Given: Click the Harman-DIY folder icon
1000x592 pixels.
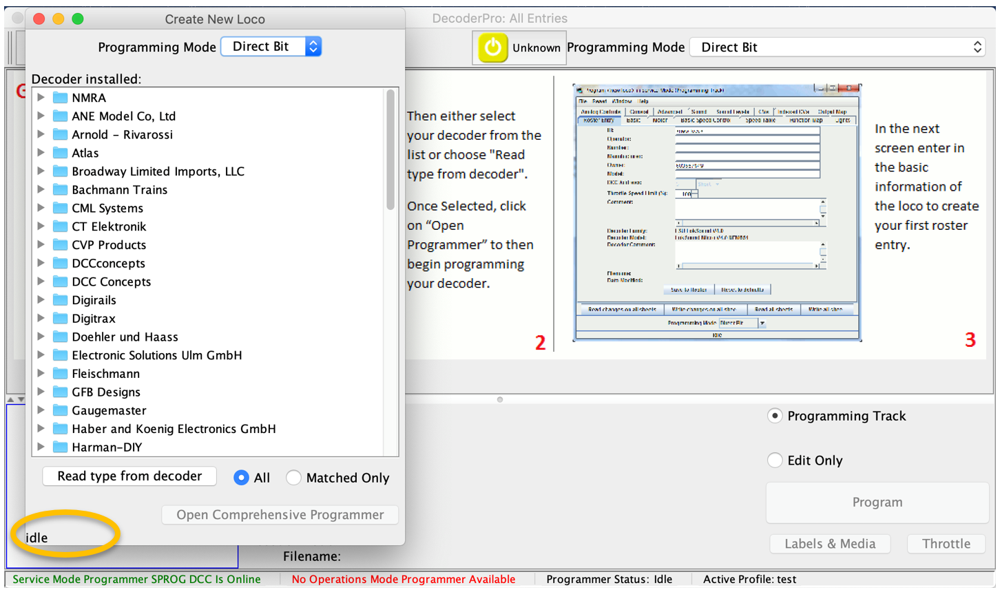Looking at the screenshot, I should [x=61, y=447].
